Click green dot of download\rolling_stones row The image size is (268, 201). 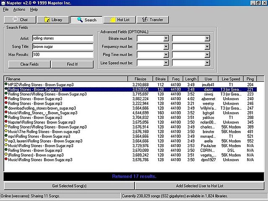[6, 108]
